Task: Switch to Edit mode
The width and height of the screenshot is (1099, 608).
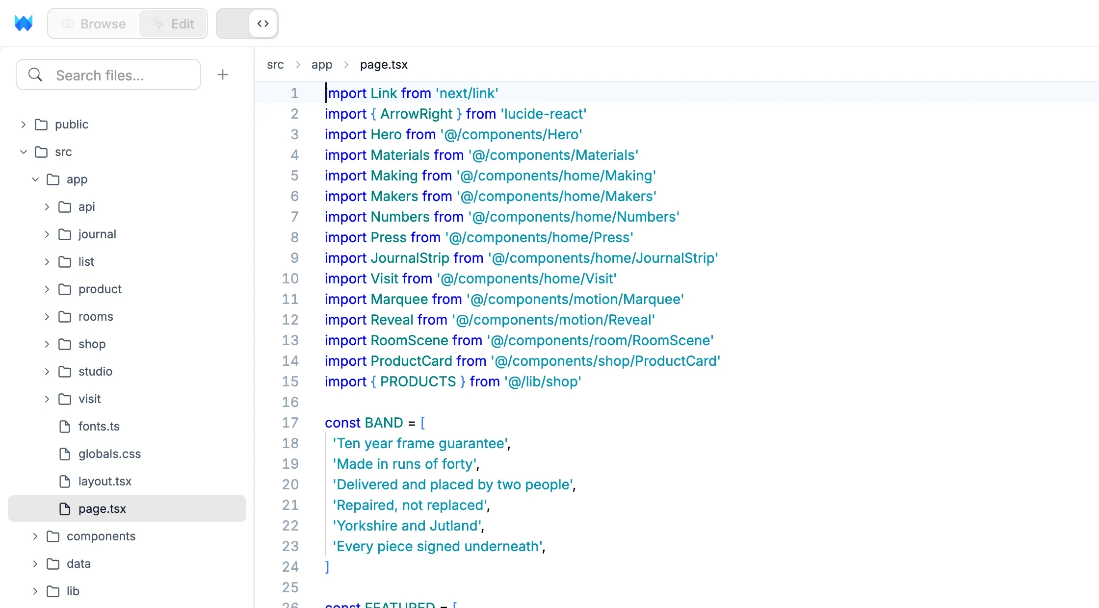Action: click(x=173, y=24)
